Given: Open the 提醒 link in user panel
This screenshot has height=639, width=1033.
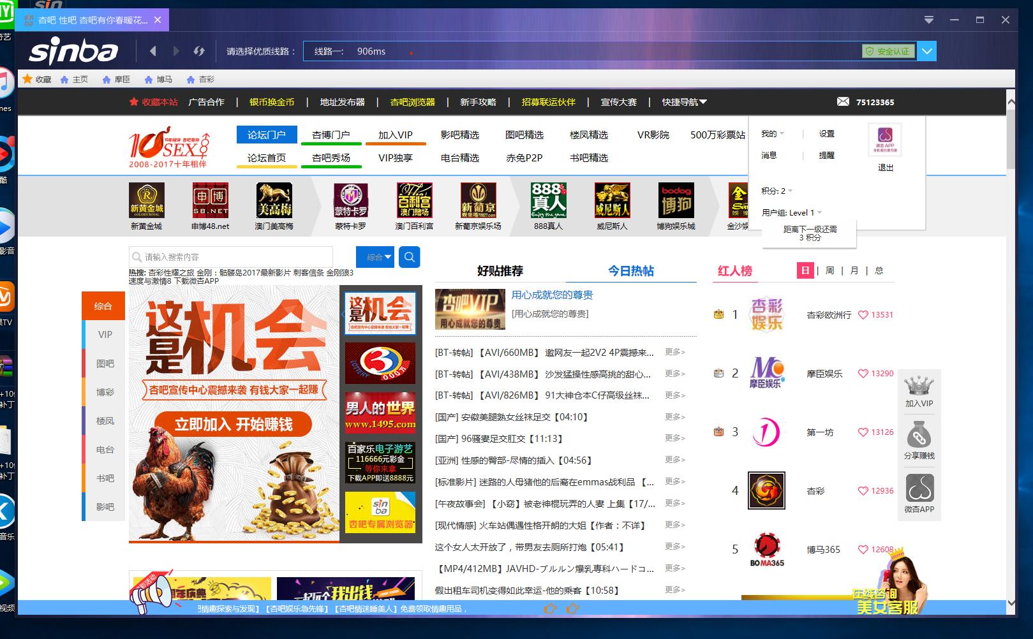Looking at the screenshot, I should [x=827, y=155].
